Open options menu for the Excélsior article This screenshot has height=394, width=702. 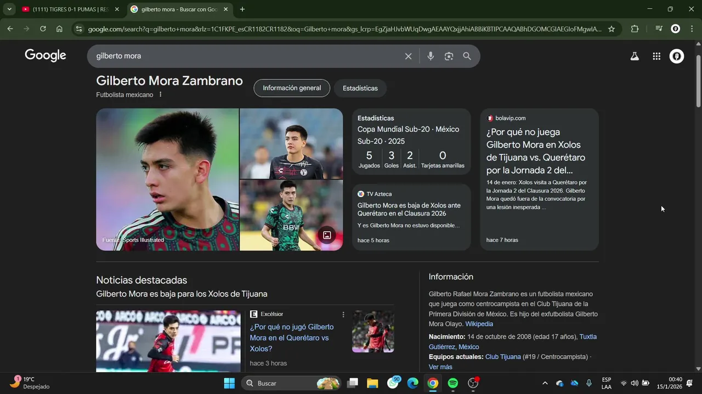pos(343,315)
